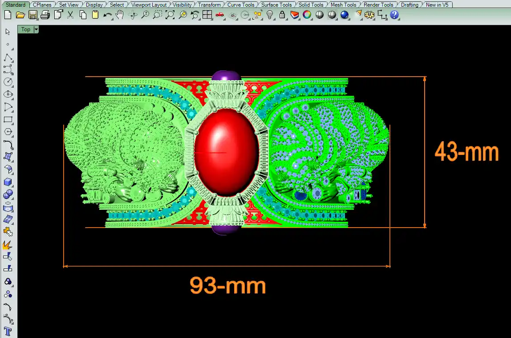
Task: Open the color wheel object properties icon
Action: click(x=307, y=15)
